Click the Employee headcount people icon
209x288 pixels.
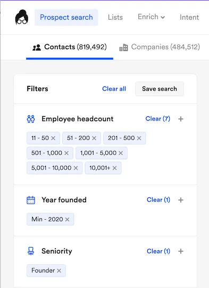click(31, 119)
